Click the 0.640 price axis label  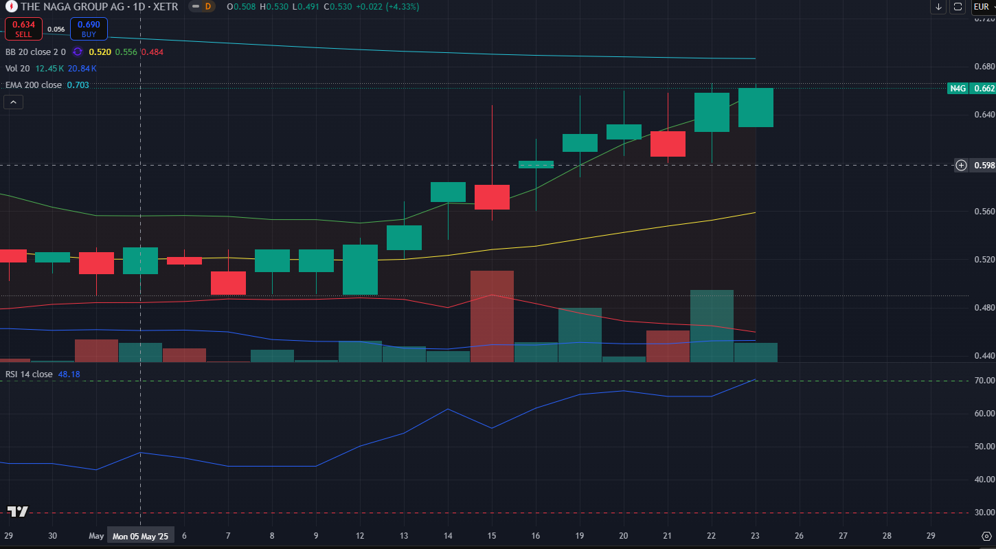(x=984, y=115)
